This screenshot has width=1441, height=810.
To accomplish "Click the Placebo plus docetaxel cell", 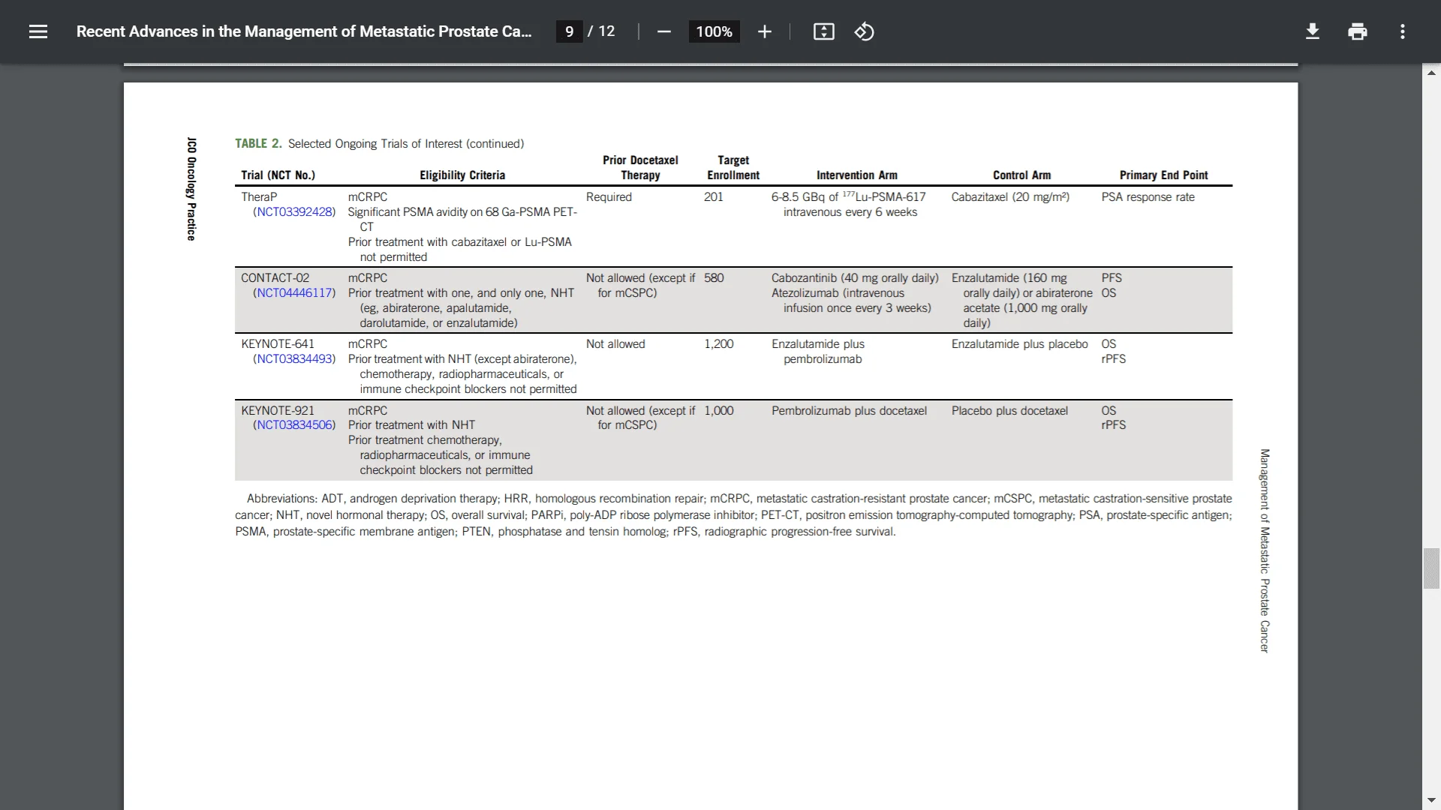I will tap(1010, 411).
